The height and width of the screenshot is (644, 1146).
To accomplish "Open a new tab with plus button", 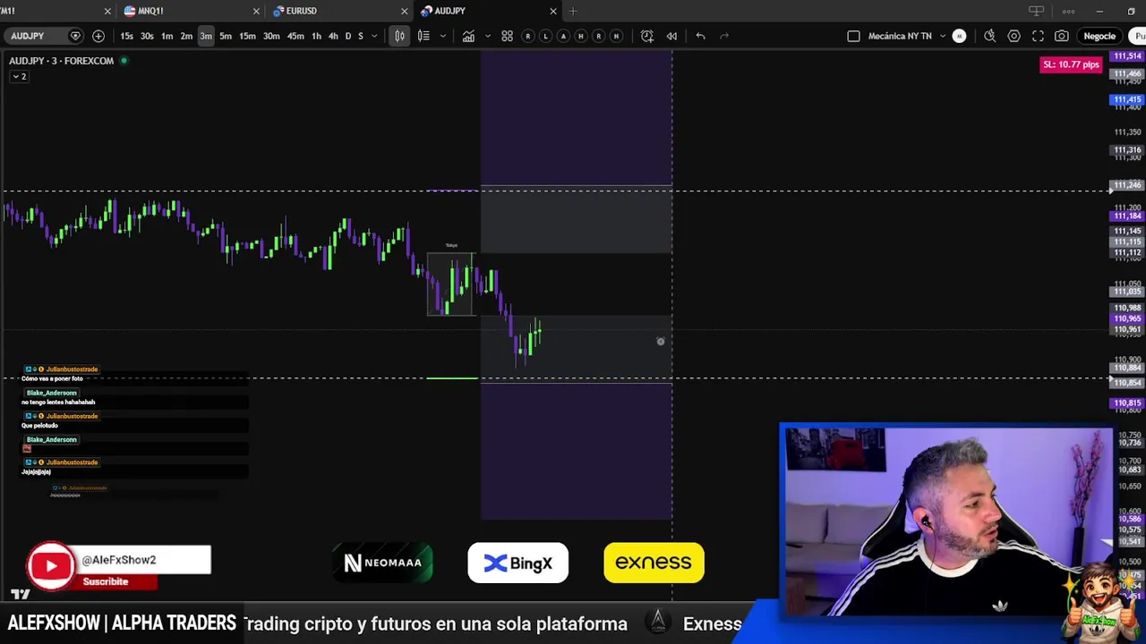I will (x=573, y=11).
